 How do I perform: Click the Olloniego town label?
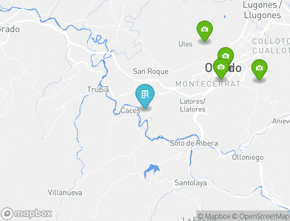click(x=248, y=158)
